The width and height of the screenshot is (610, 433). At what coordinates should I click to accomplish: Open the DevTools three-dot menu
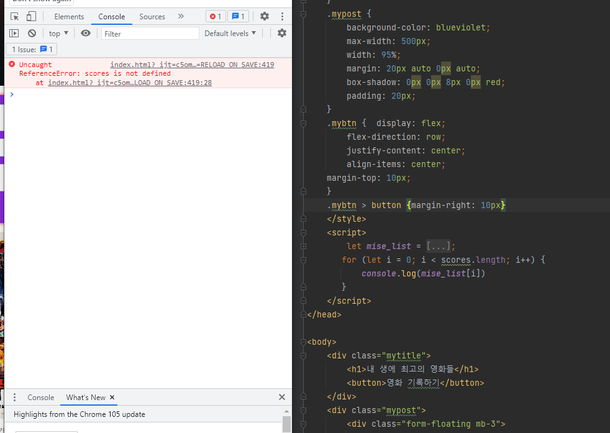[x=282, y=16]
